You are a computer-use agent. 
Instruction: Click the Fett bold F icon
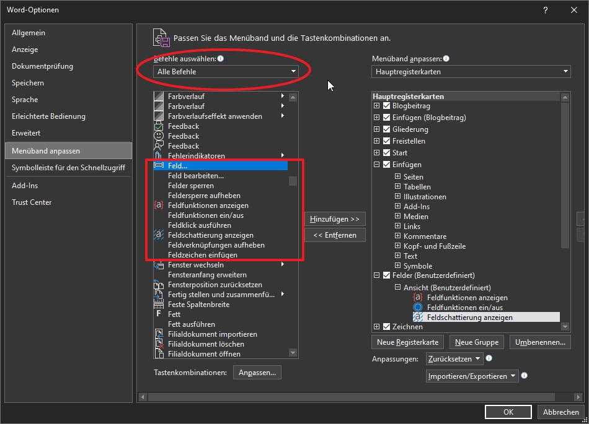(159, 314)
